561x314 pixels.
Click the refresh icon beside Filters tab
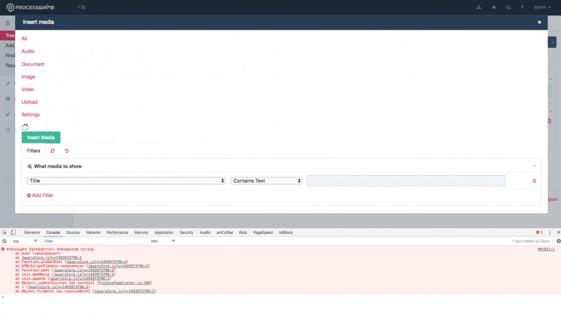pos(53,151)
